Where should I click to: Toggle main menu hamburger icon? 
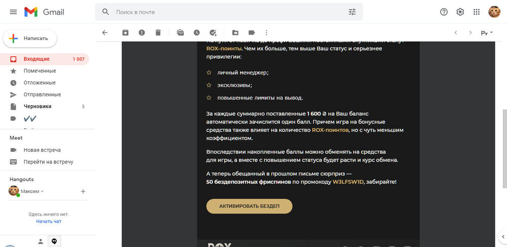coord(13,12)
